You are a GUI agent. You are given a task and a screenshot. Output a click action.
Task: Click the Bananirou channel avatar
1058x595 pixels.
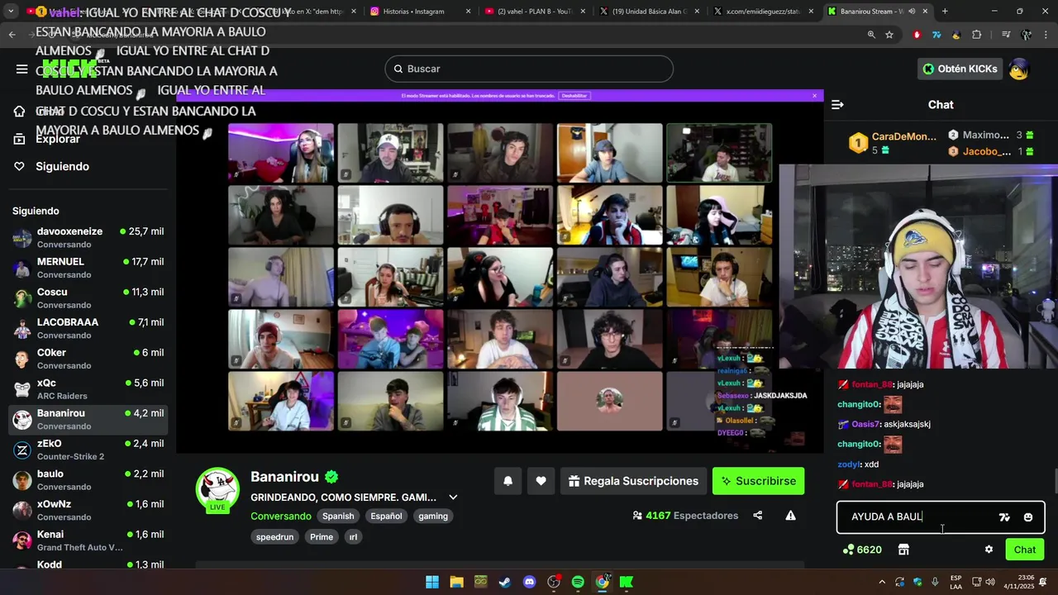tap(217, 489)
